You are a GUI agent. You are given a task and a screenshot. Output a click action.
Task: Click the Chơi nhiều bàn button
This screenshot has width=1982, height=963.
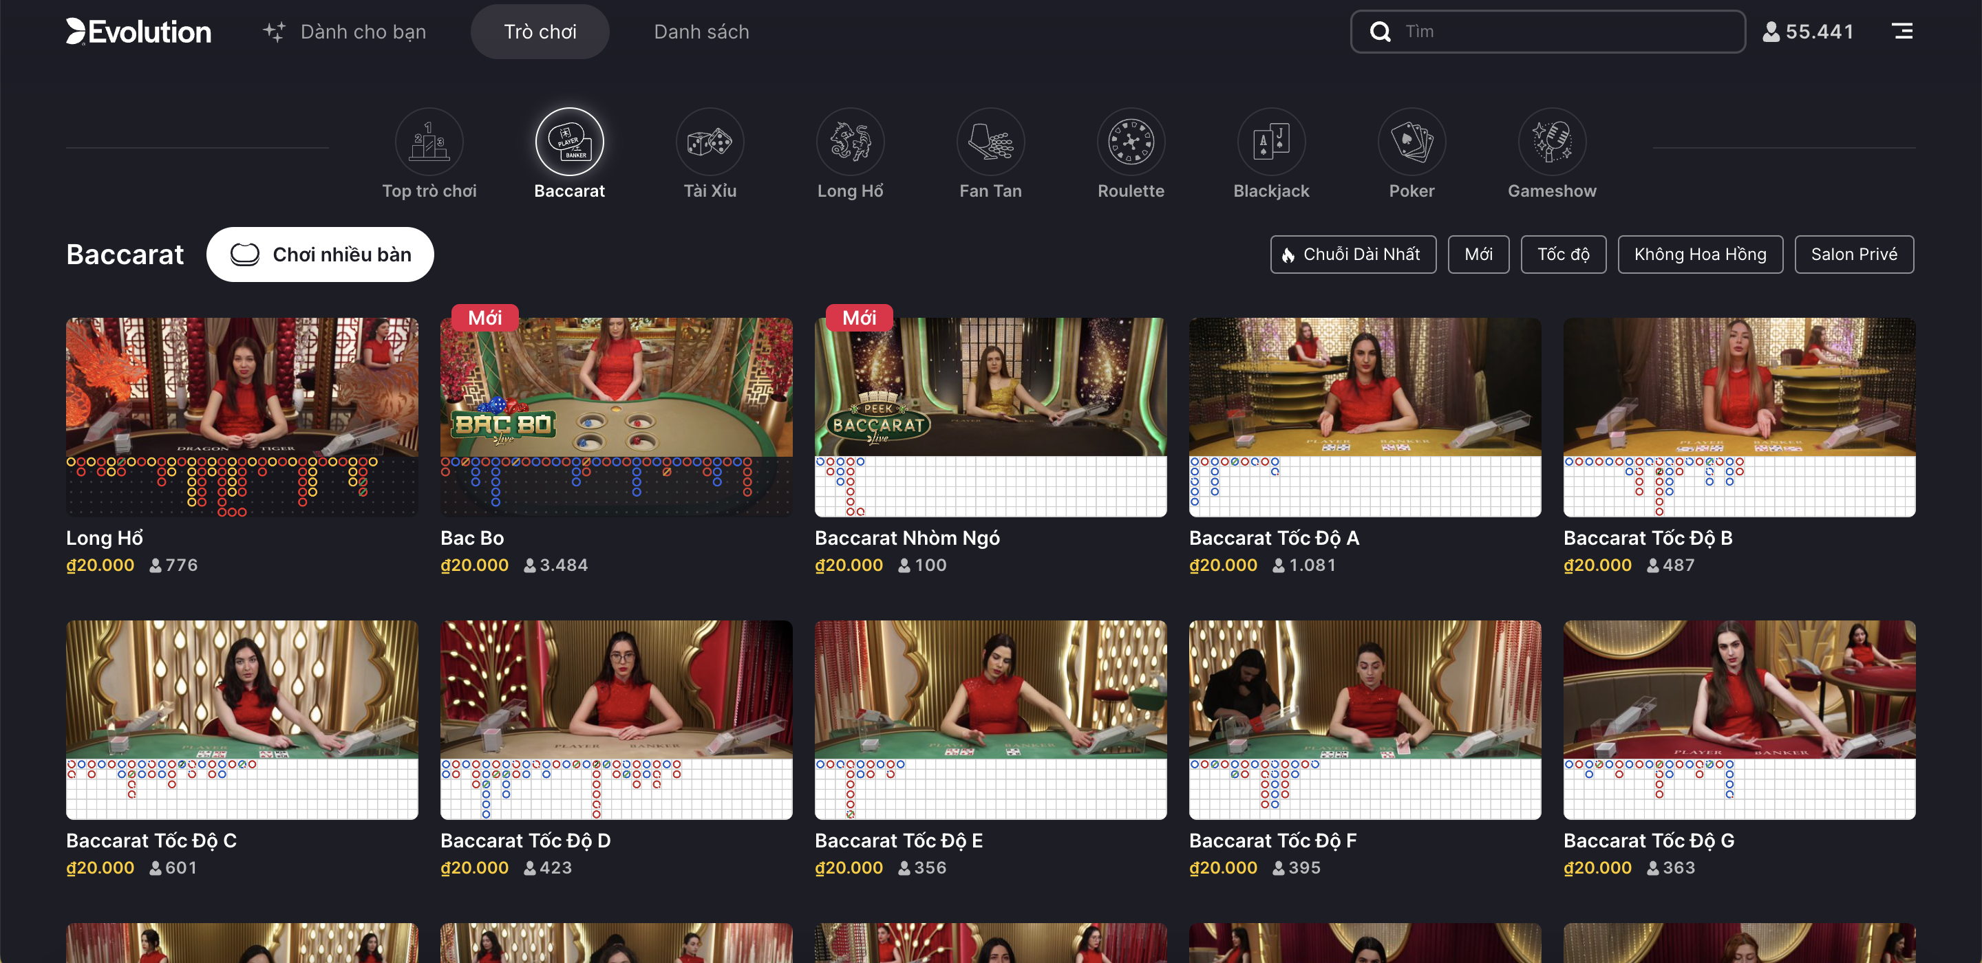tap(320, 255)
